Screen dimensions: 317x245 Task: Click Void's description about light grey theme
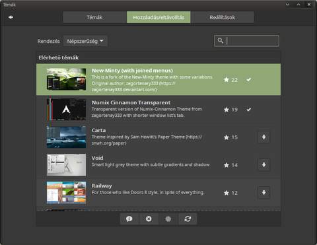point(151,164)
